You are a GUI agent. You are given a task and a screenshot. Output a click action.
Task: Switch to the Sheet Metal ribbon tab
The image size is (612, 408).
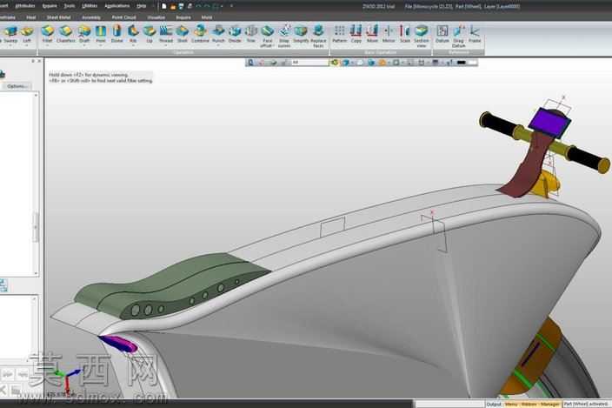pyautogui.click(x=58, y=17)
